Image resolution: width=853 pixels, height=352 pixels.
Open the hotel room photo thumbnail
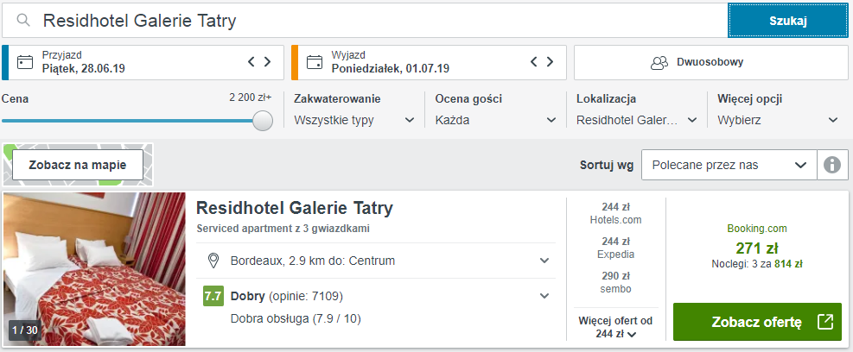pos(95,269)
